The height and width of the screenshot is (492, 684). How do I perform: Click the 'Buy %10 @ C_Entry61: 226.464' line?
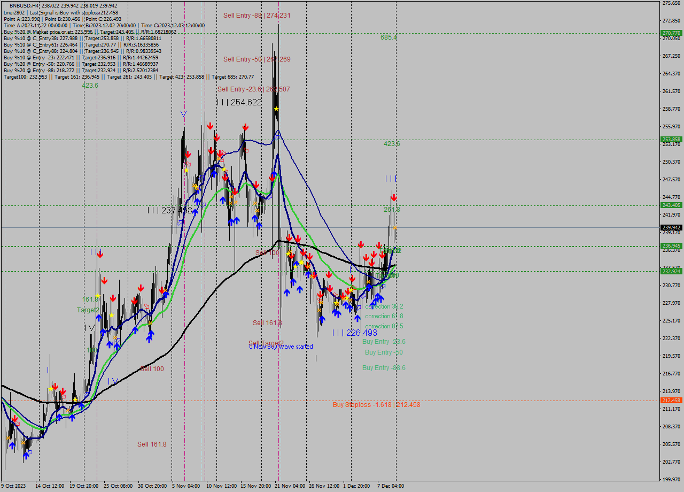[81, 44]
